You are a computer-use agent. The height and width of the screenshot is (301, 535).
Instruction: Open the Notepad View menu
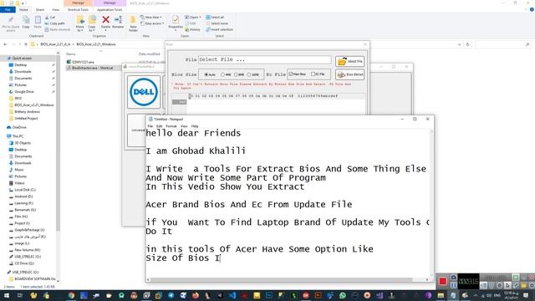coord(184,126)
